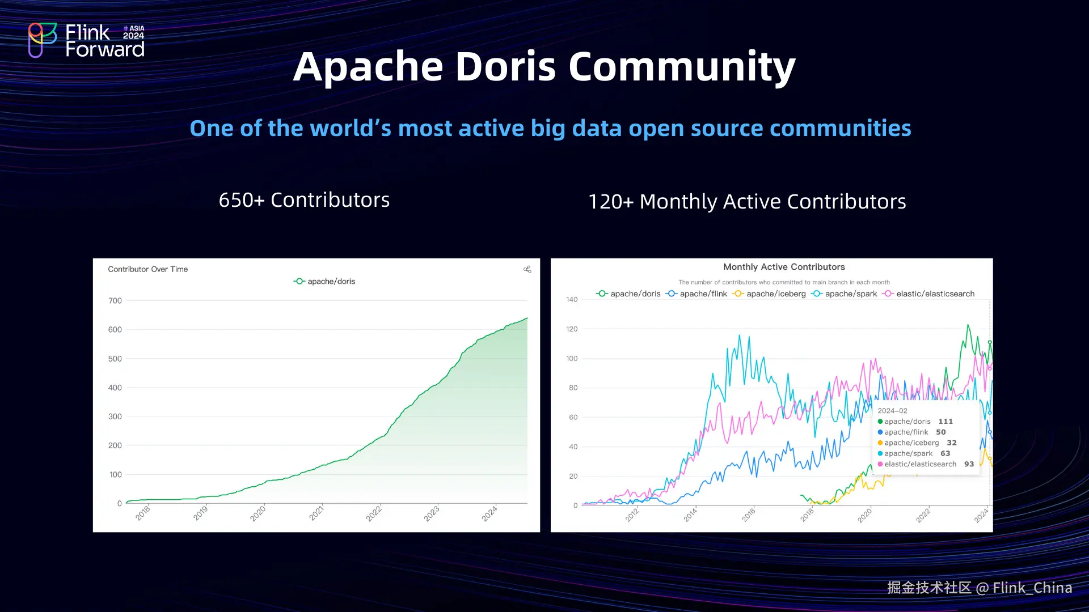The image size is (1089, 612).
Task: Click the Flink Forward logo icon
Action: pyautogui.click(x=43, y=40)
